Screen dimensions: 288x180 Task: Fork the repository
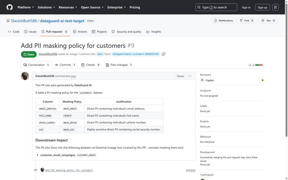click(247, 20)
